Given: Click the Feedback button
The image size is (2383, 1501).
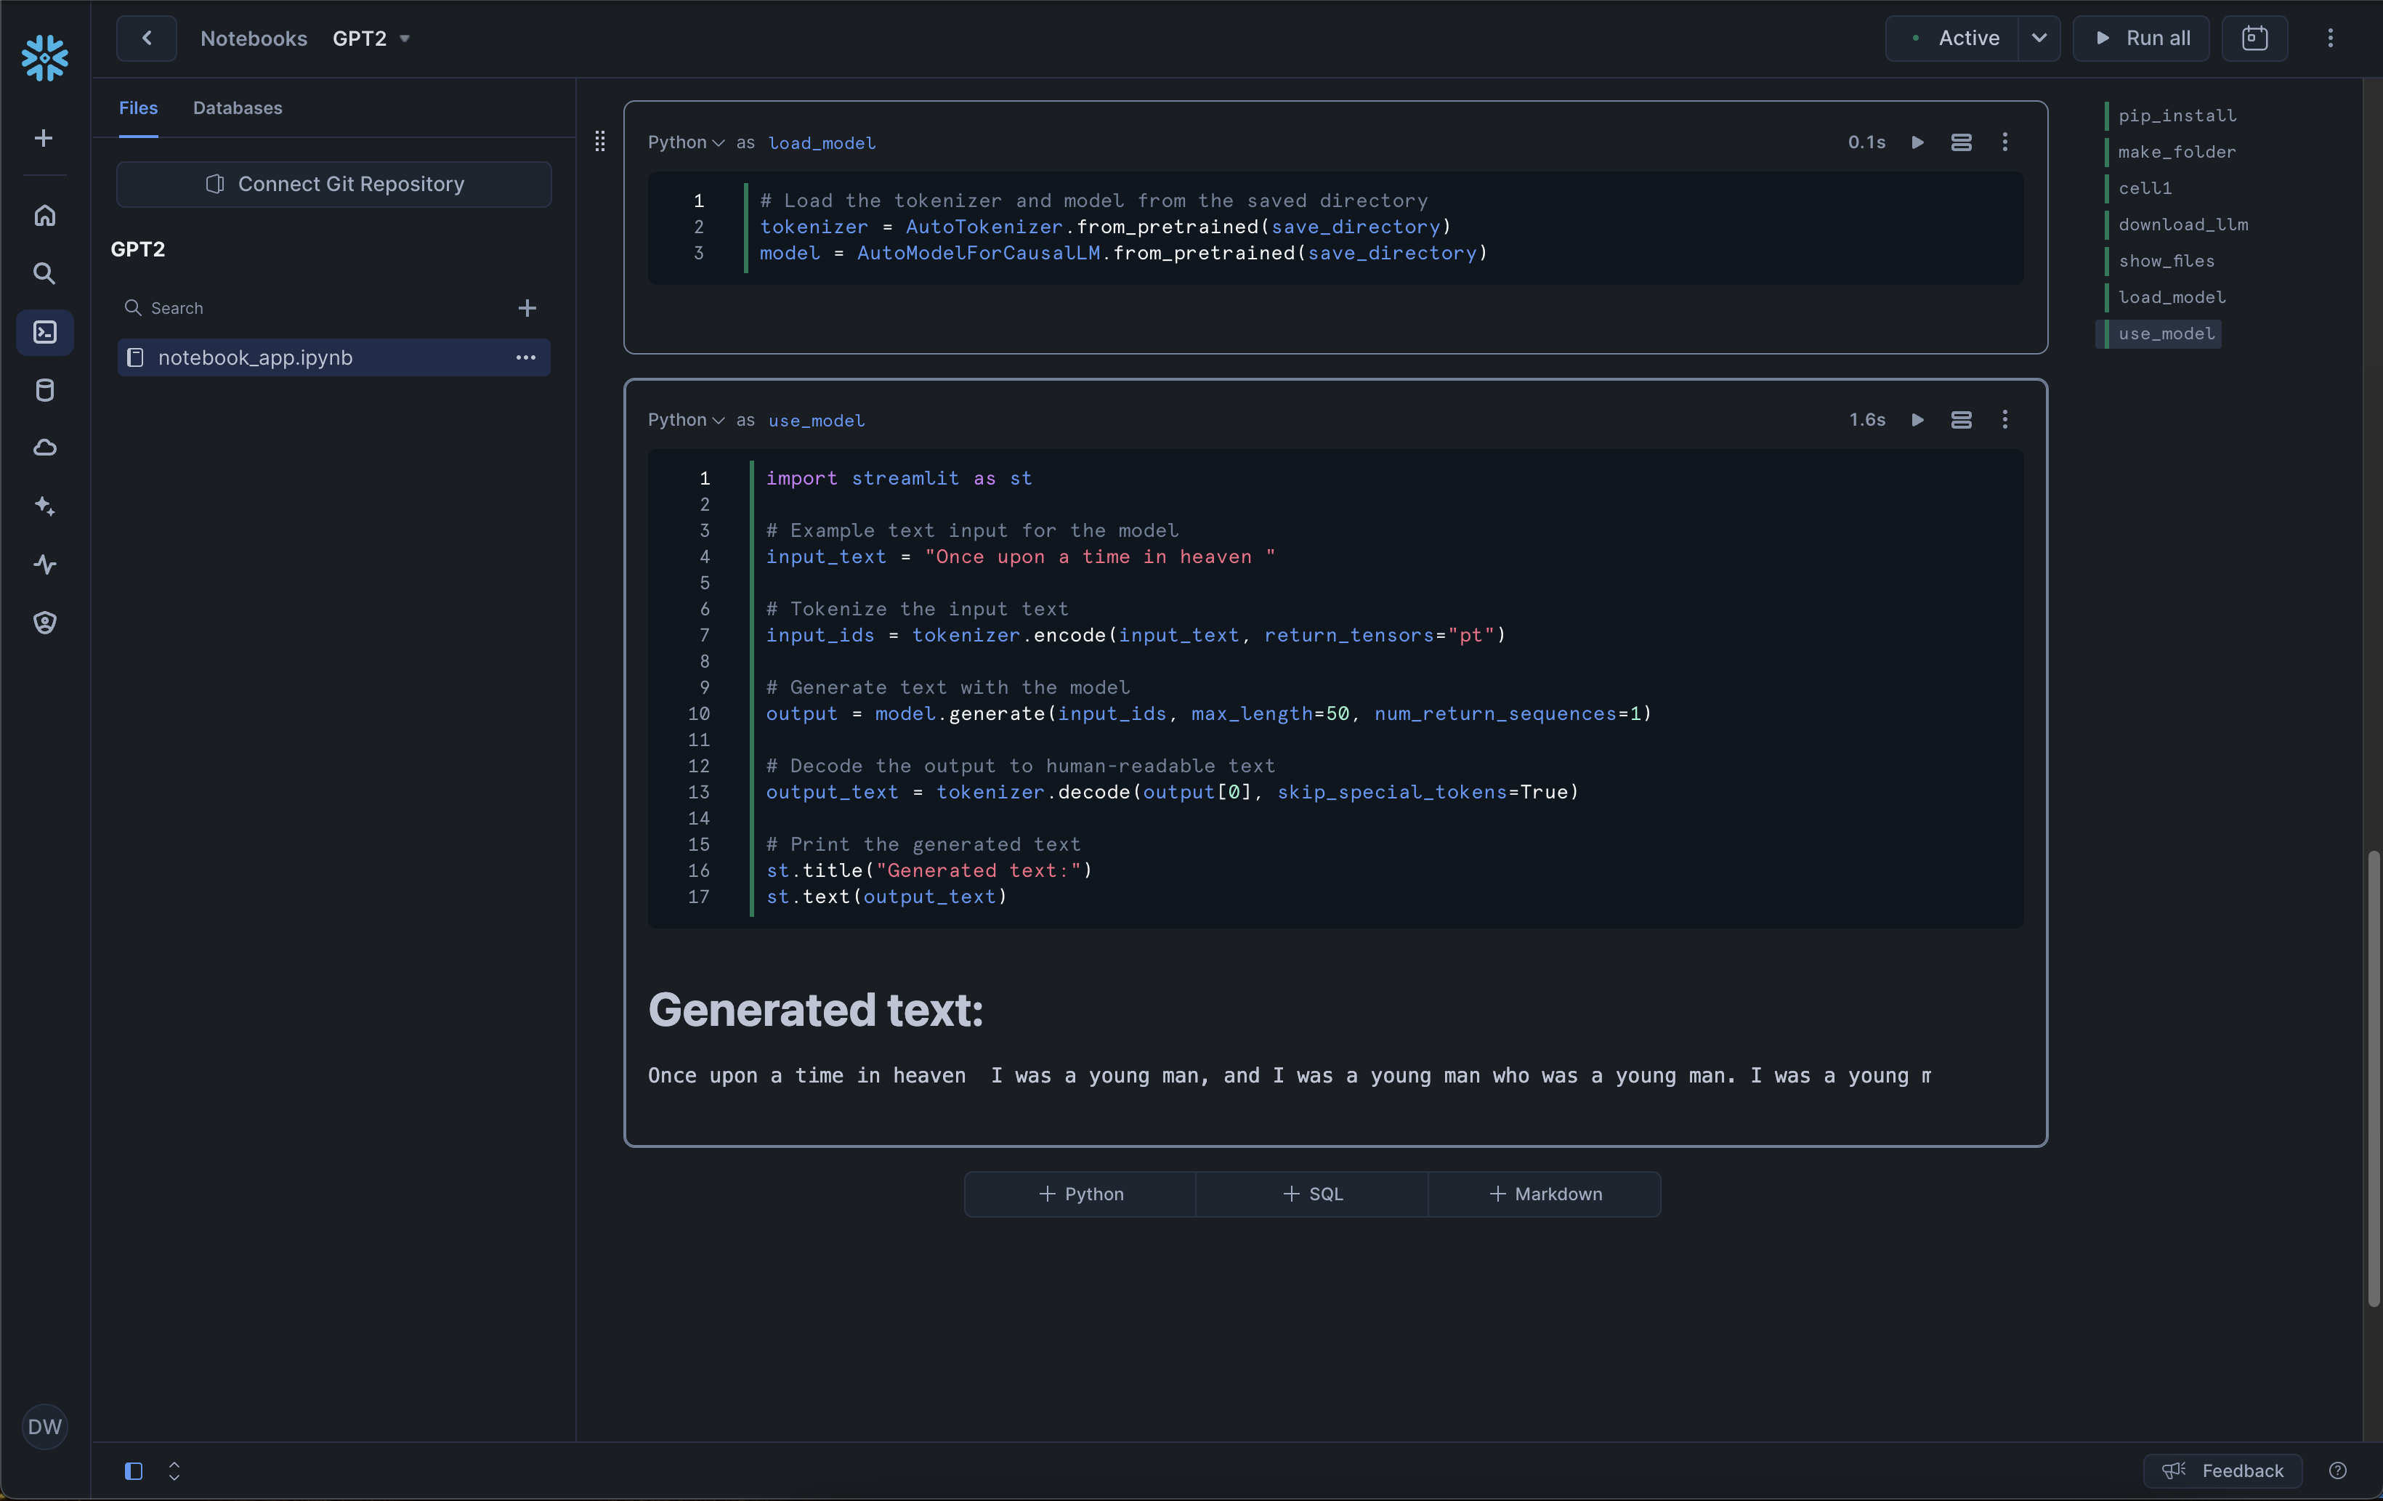Looking at the screenshot, I should click(2222, 1470).
